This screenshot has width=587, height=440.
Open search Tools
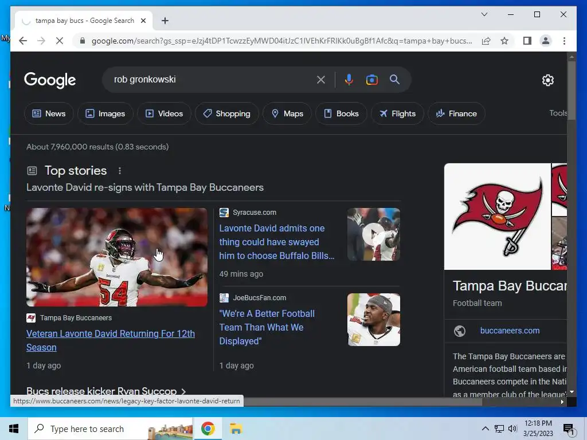coord(558,113)
